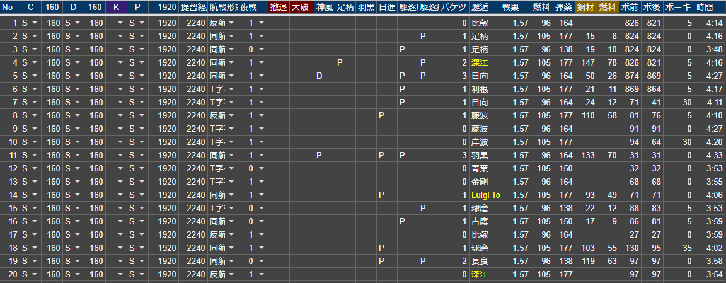Open the 航戦形態 dropdown in row 12
Image resolution: width=726 pixels, height=283 pixels.
point(231,168)
